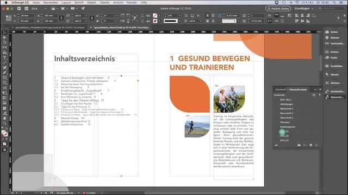
Task: Open stroke weight dropdown
Action: pyautogui.click(x=179, y=16)
